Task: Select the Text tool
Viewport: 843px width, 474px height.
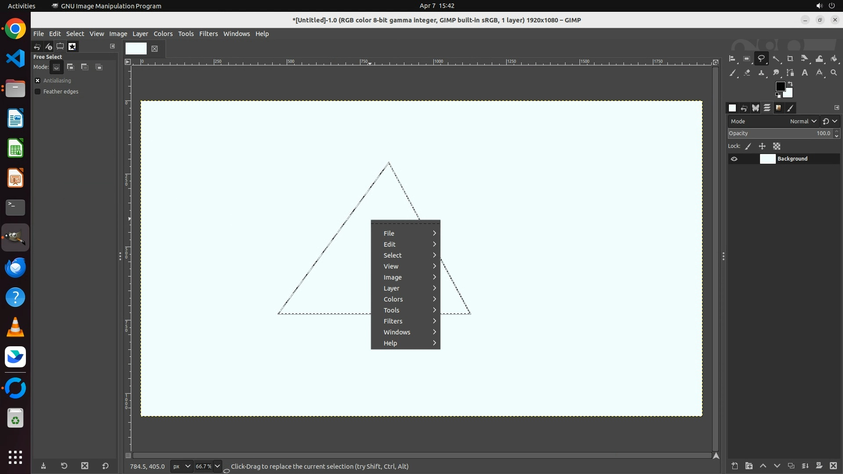Action: [805, 73]
